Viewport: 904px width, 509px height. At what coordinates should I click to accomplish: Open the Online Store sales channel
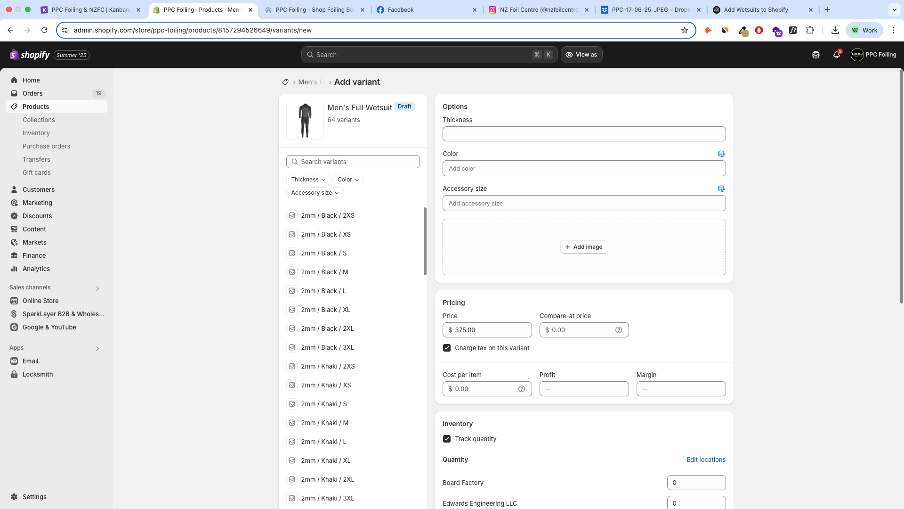pyautogui.click(x=40, y=301)
